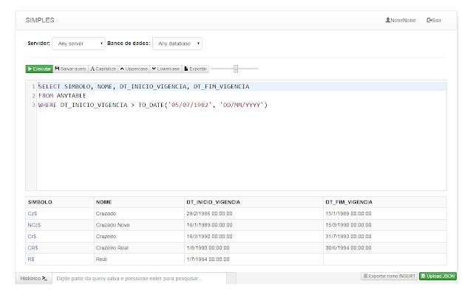Click Exportar como INSERT button
Screen dimensions: 473x295
389,276
